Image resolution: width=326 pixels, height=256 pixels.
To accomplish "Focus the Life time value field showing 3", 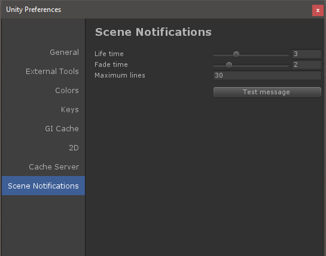I will [307, 54].
